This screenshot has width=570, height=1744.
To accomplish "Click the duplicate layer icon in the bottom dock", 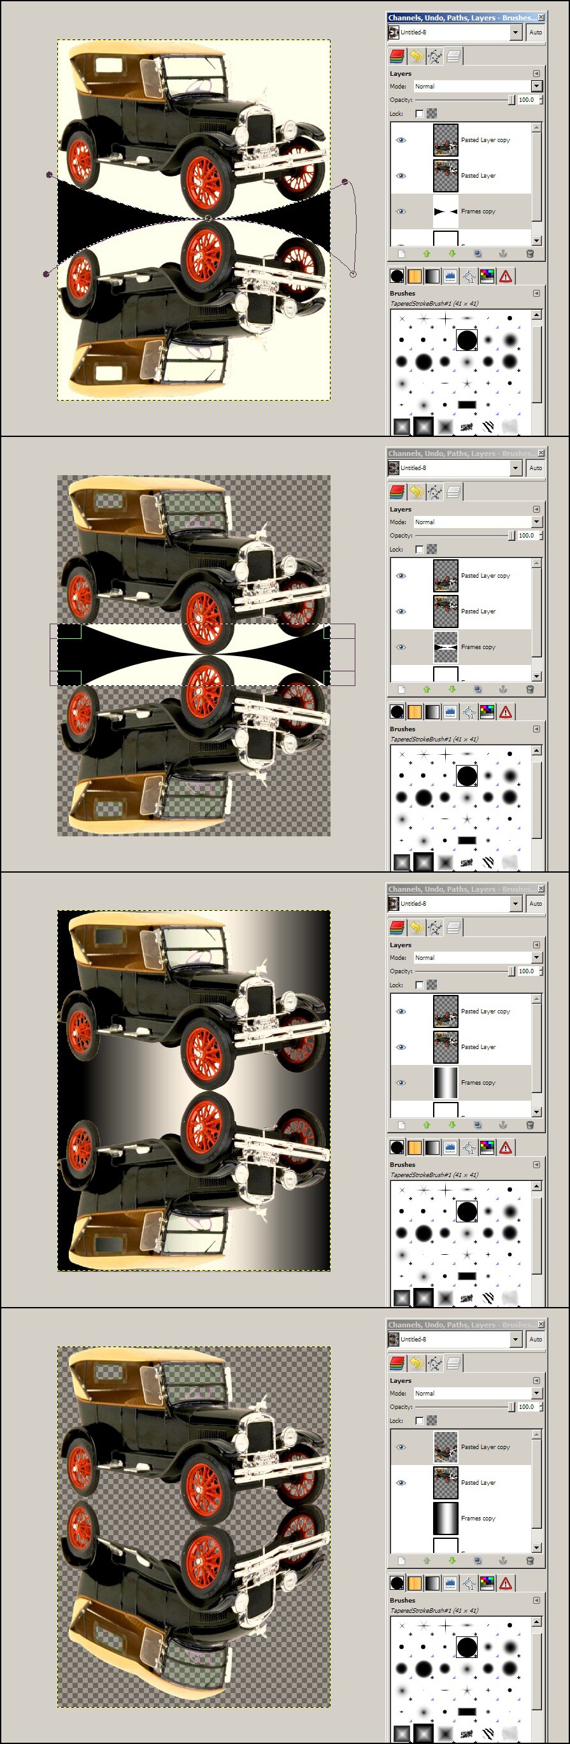I will [x=478, y=1561].
